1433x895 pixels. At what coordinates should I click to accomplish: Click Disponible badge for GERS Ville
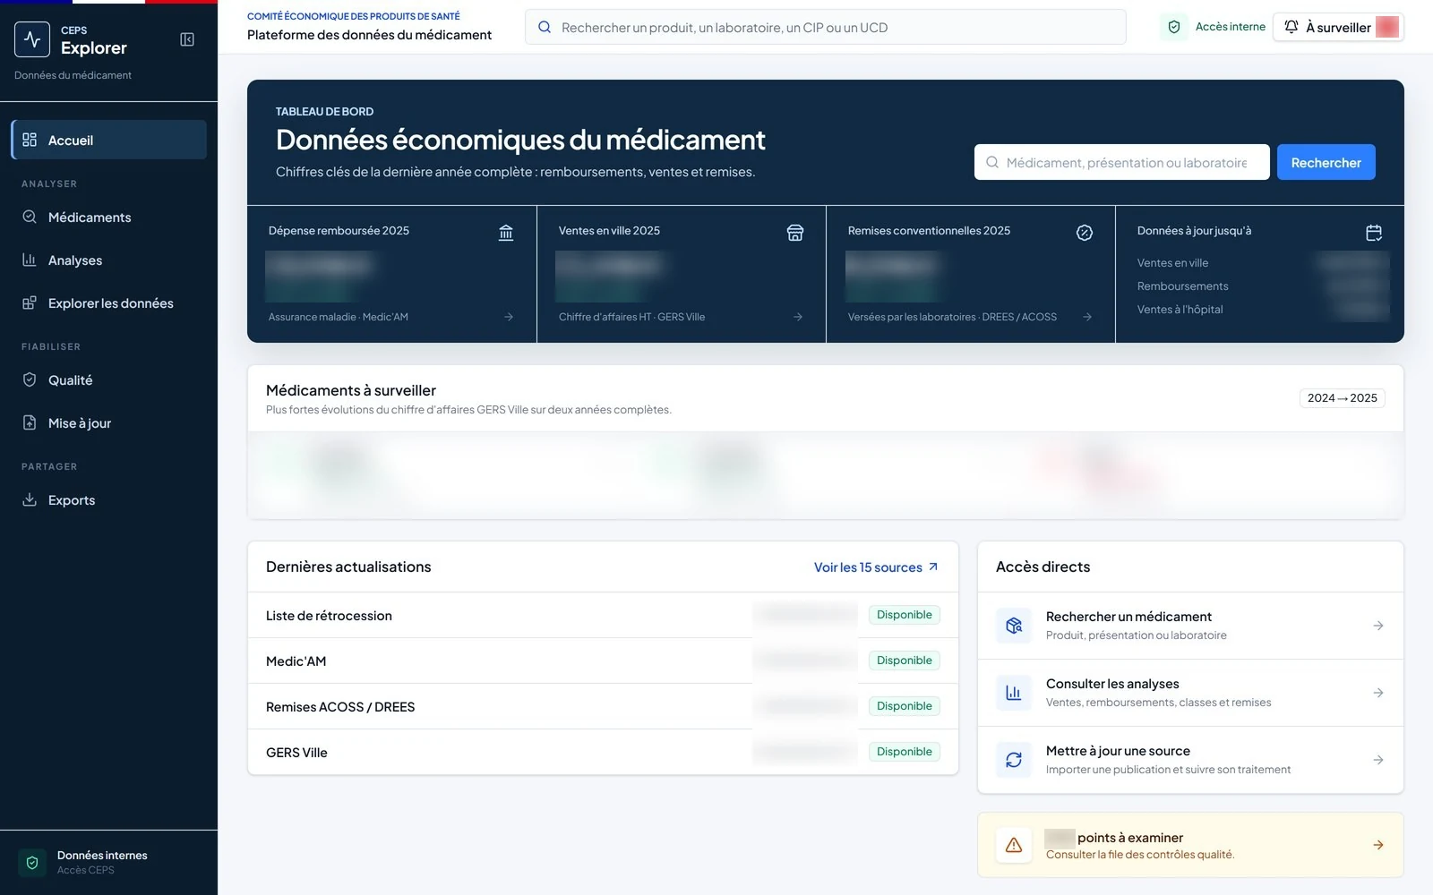(x=904, y=752)
